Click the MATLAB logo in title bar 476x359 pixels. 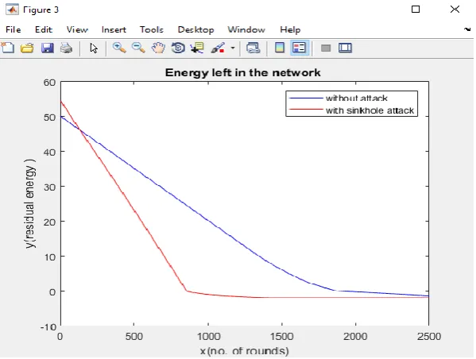tap(12, 10)
